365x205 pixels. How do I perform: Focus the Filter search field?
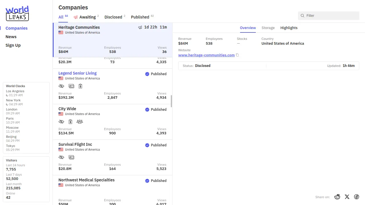click(331, 16)
